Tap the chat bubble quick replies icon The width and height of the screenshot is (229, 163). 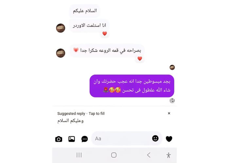84,139
